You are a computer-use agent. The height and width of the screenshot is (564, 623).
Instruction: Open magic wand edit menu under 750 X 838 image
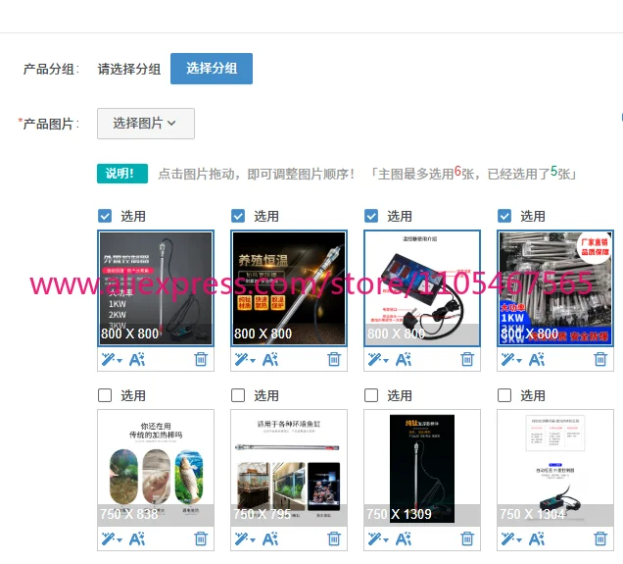point(112,538)
